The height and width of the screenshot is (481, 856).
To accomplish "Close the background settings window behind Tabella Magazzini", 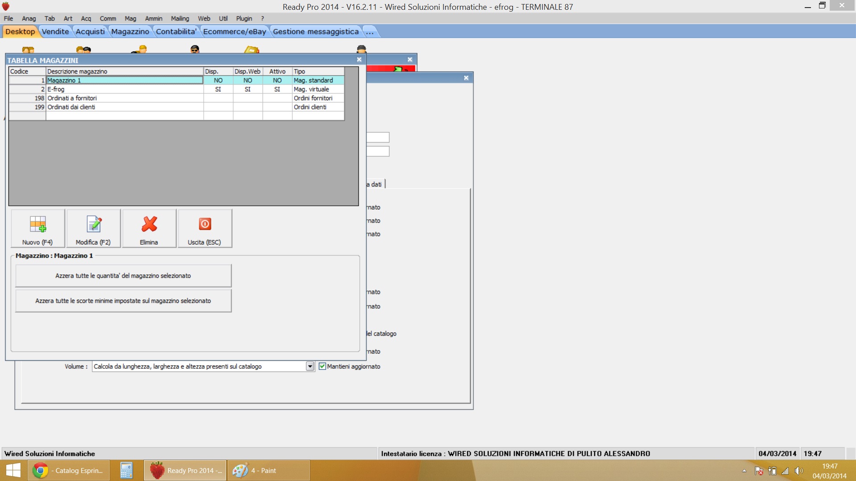I will point(466,78).
